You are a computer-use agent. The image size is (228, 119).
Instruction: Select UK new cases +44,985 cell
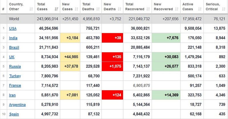(70, 57)
